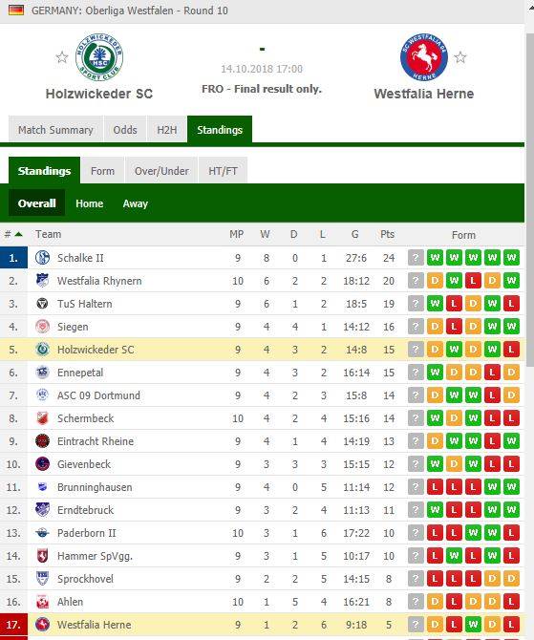
Task: Click the Eintracht Rheine team logo icon
Action: point(42,440)
